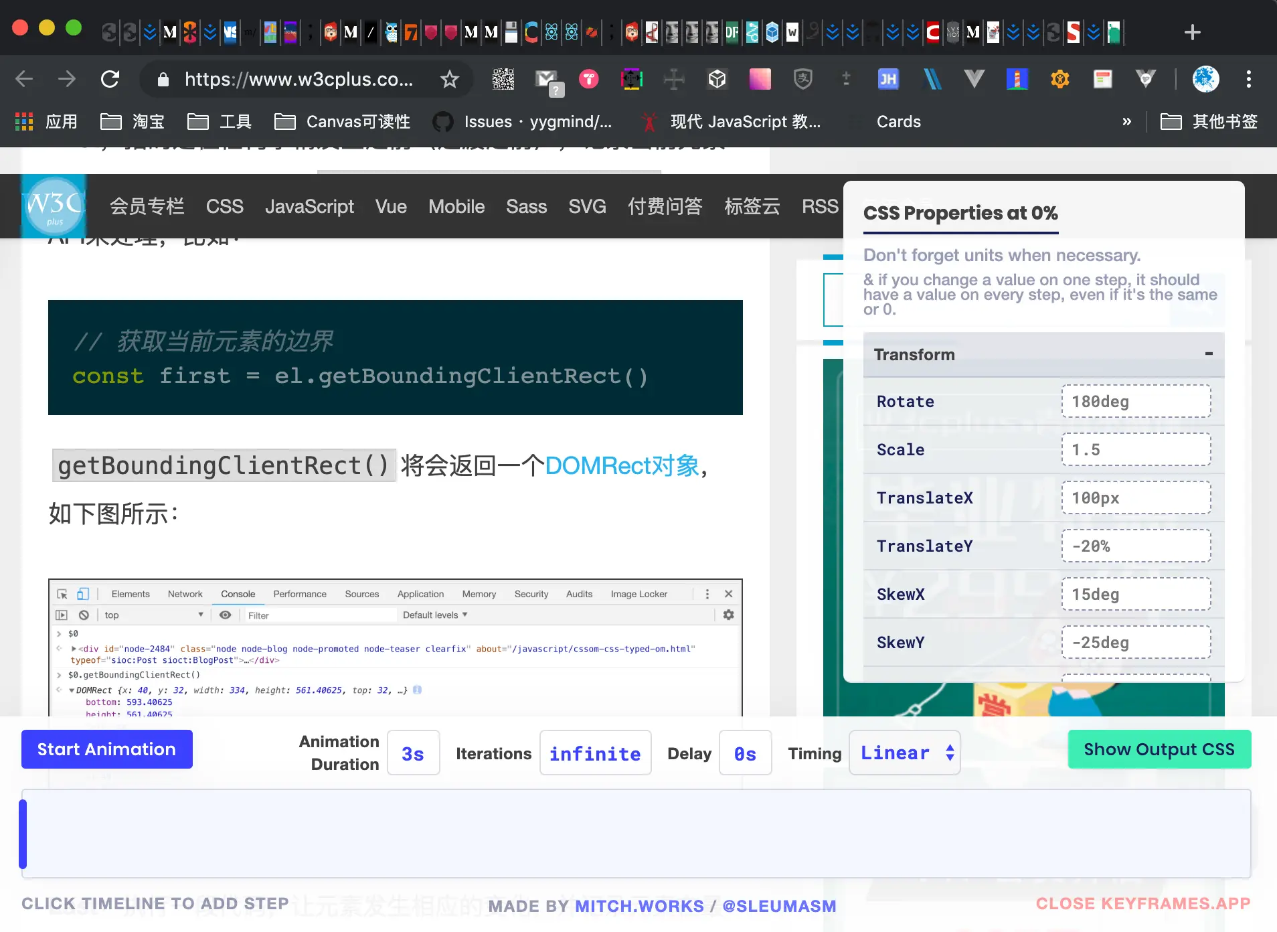Open the 现代 JavaScript 教程 bookmark
This screenshot has height=932, width=1277.
coord(731,121)
